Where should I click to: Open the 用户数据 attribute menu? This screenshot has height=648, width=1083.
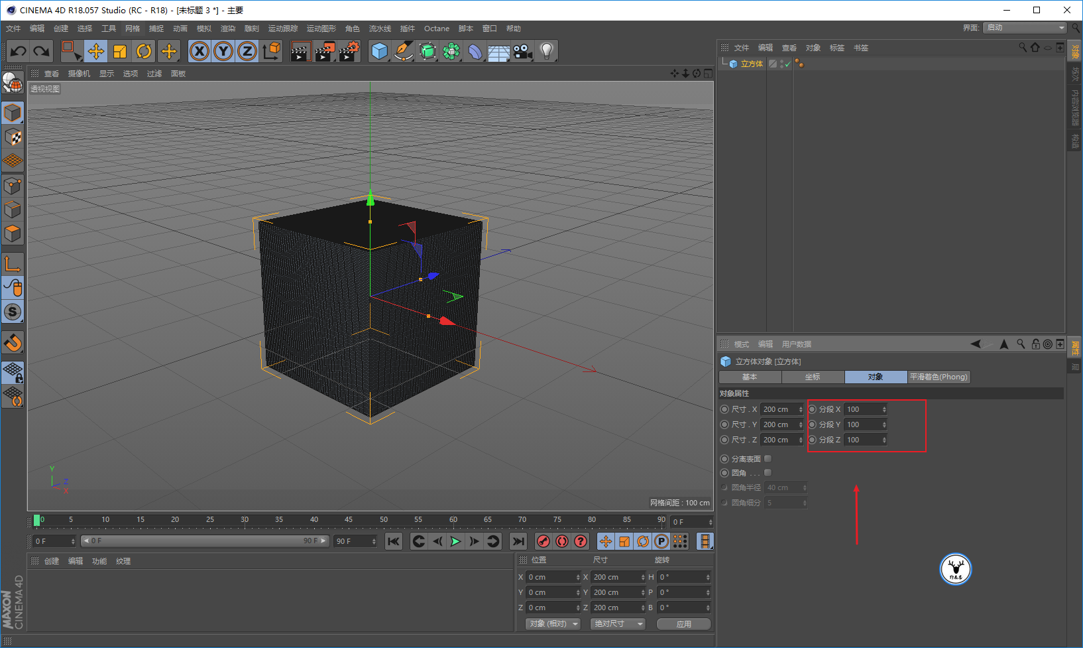tap(796, 344)
